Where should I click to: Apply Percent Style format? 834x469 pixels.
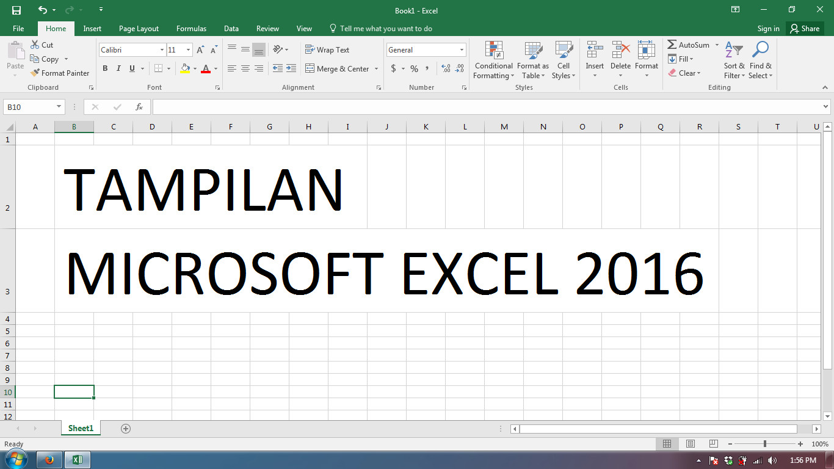click(414, 68)
